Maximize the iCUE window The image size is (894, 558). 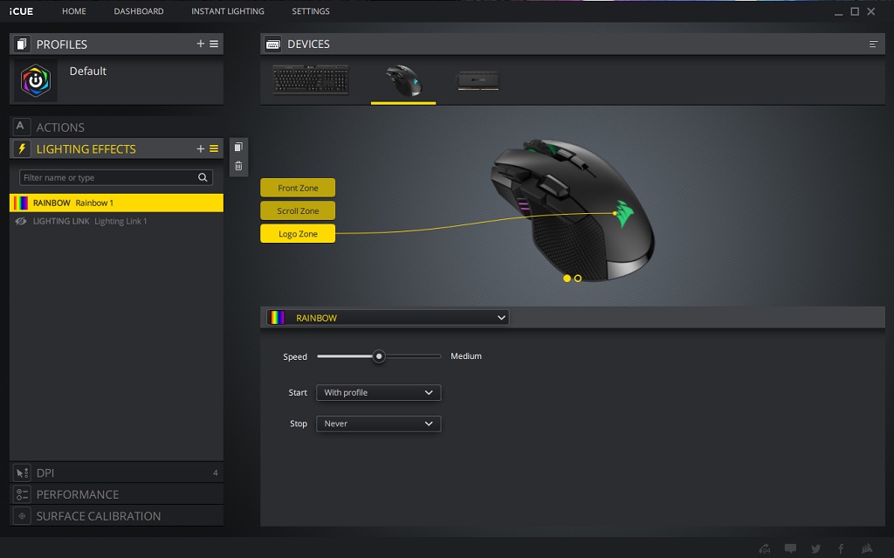(x=855, y=11)
